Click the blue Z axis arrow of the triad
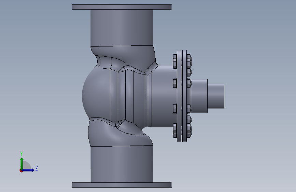 (28, 170)
